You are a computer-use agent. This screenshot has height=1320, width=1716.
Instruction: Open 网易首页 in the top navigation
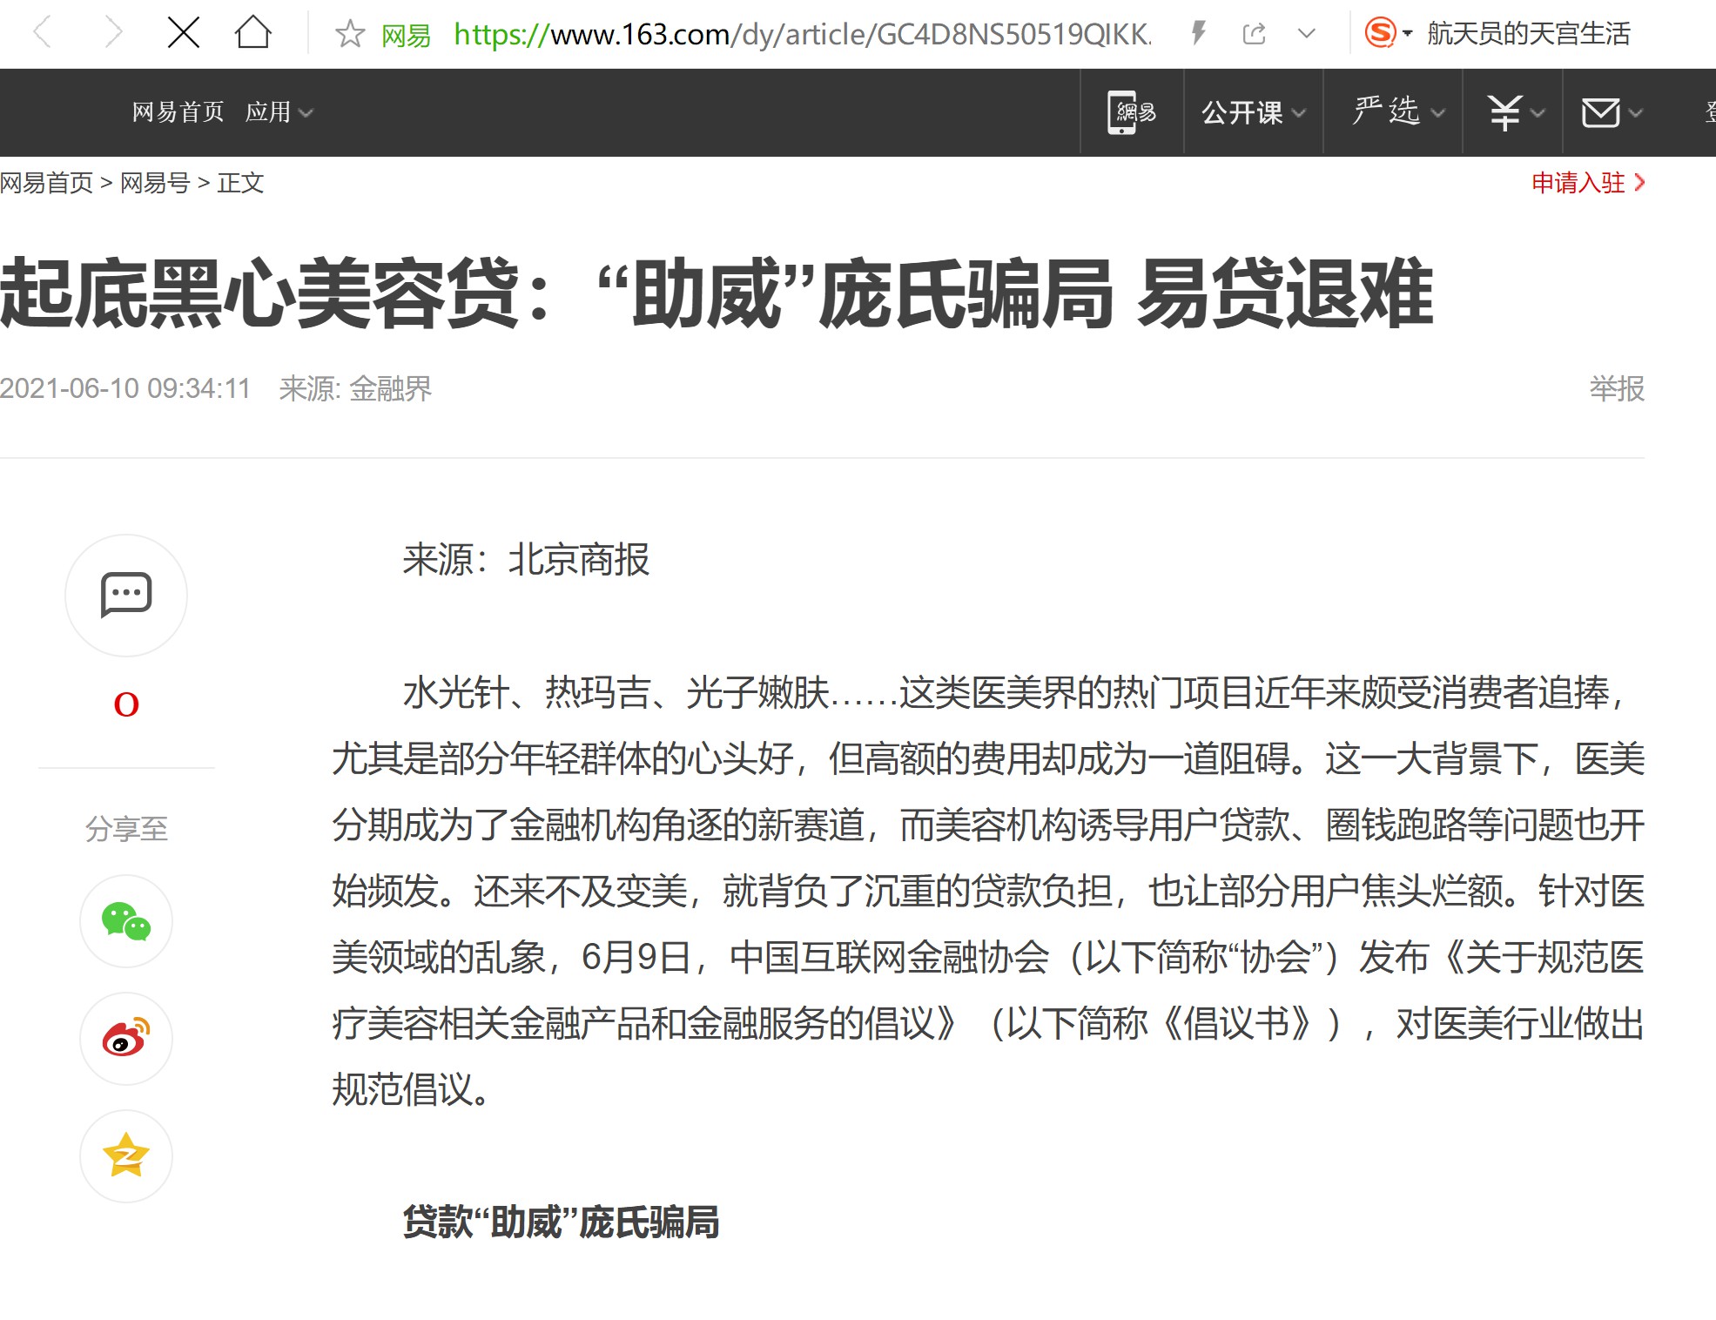pos(178,112)
